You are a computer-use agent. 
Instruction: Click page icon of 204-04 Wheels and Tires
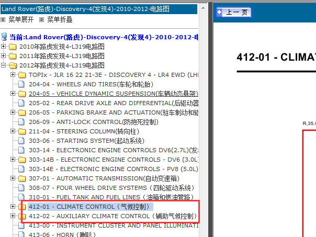pos(21,84)
